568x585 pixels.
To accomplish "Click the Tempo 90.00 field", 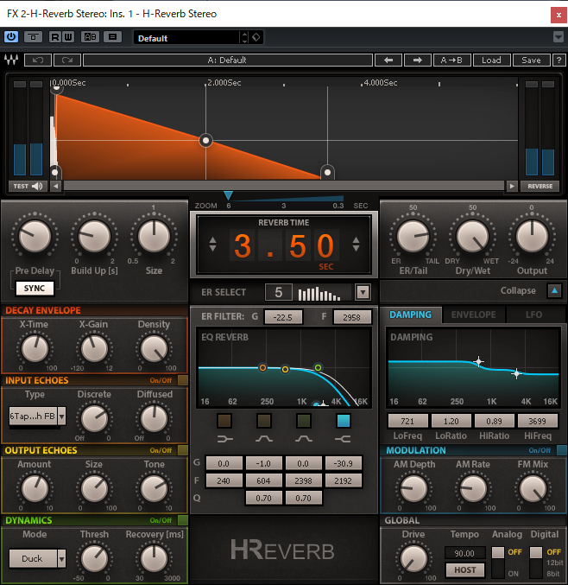I will [464, 553].
